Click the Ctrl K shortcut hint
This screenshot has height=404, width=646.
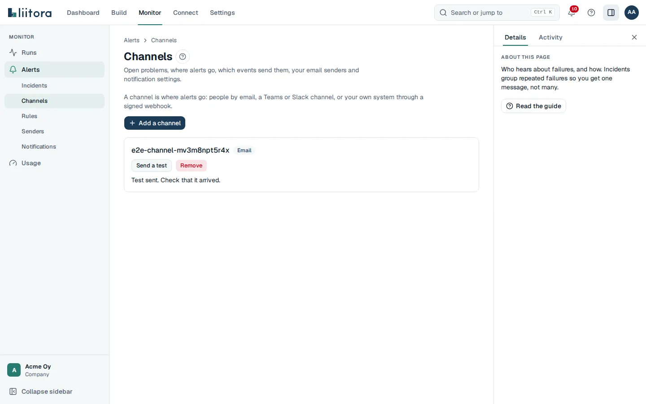click(x=543, y=13)
